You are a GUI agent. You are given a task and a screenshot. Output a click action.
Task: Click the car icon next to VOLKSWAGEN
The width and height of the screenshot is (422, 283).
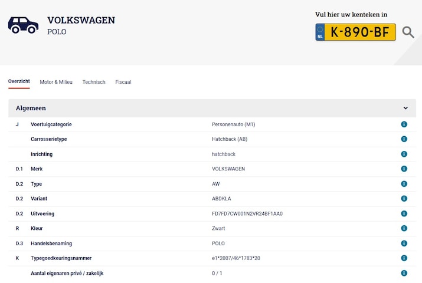point(23,25)
